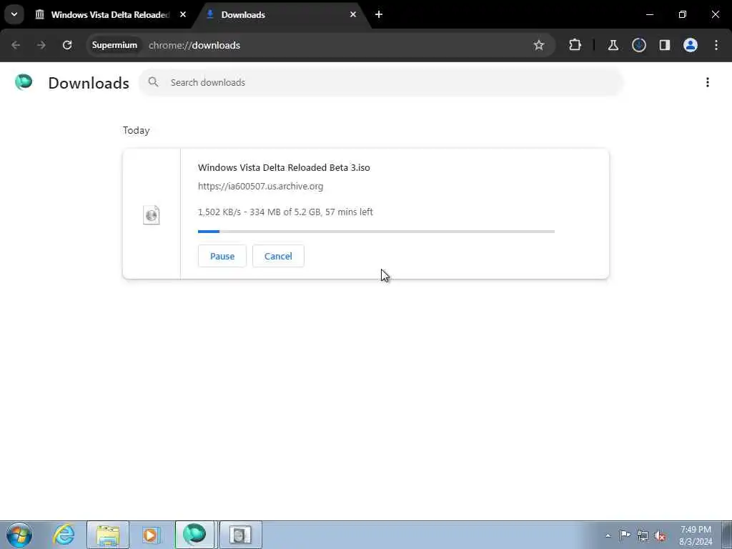Reload the downloads page

[x=67, y=45]
